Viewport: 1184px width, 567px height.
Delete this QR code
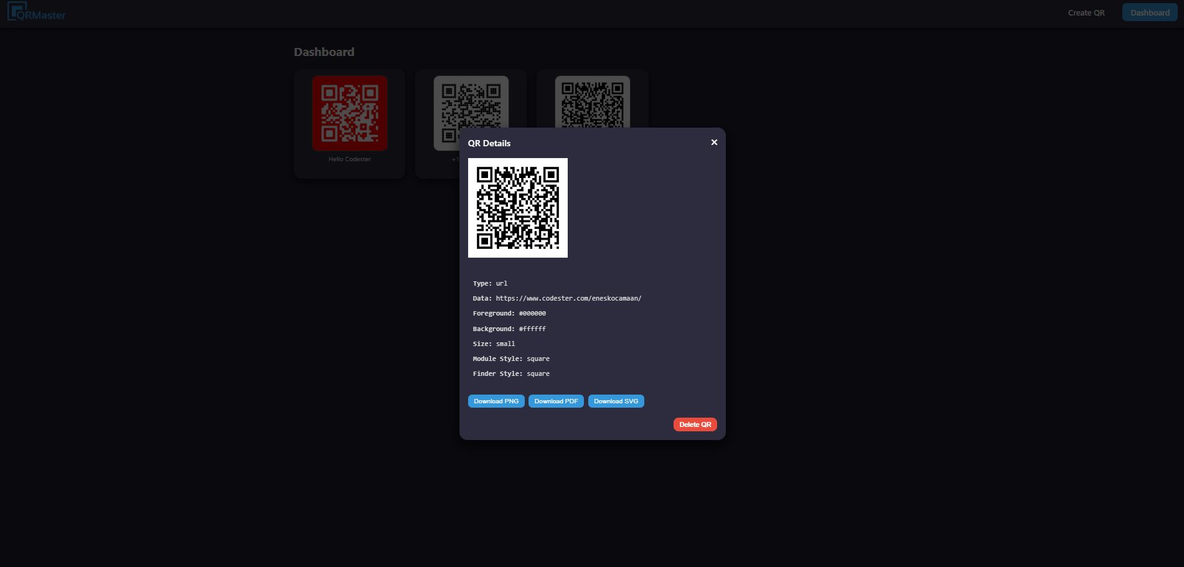(x=695, y=424)
